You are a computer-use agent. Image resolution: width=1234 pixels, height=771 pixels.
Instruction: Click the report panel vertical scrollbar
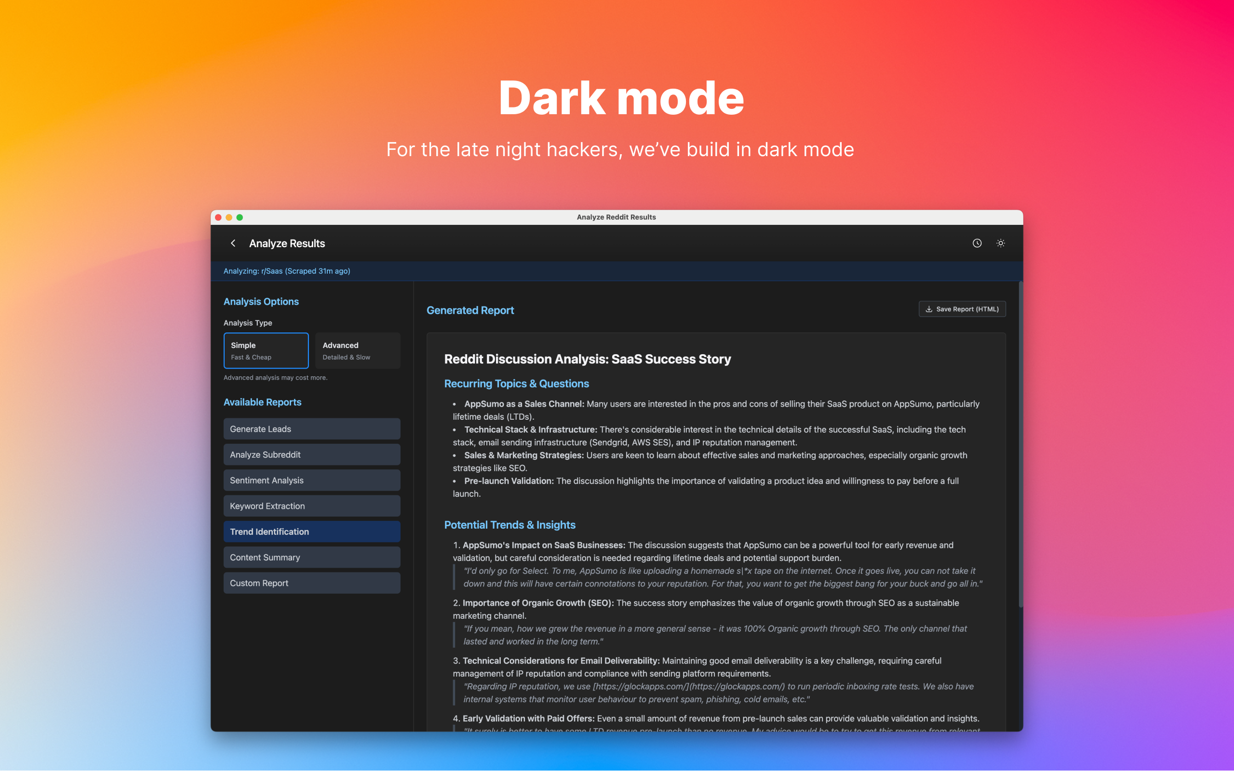[1020, 444]
